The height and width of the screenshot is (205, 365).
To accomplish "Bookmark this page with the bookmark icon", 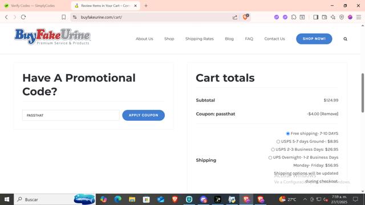I will point(63,17).
